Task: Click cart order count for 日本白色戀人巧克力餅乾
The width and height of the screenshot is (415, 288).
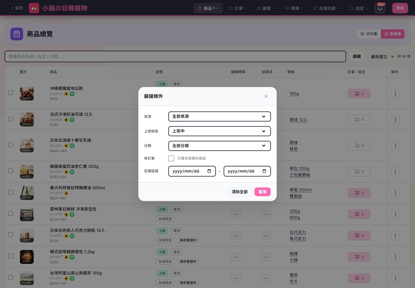Action: tap(359, 235)
